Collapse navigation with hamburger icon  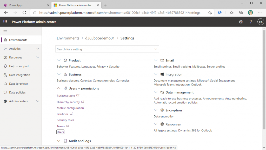point(5,31)
